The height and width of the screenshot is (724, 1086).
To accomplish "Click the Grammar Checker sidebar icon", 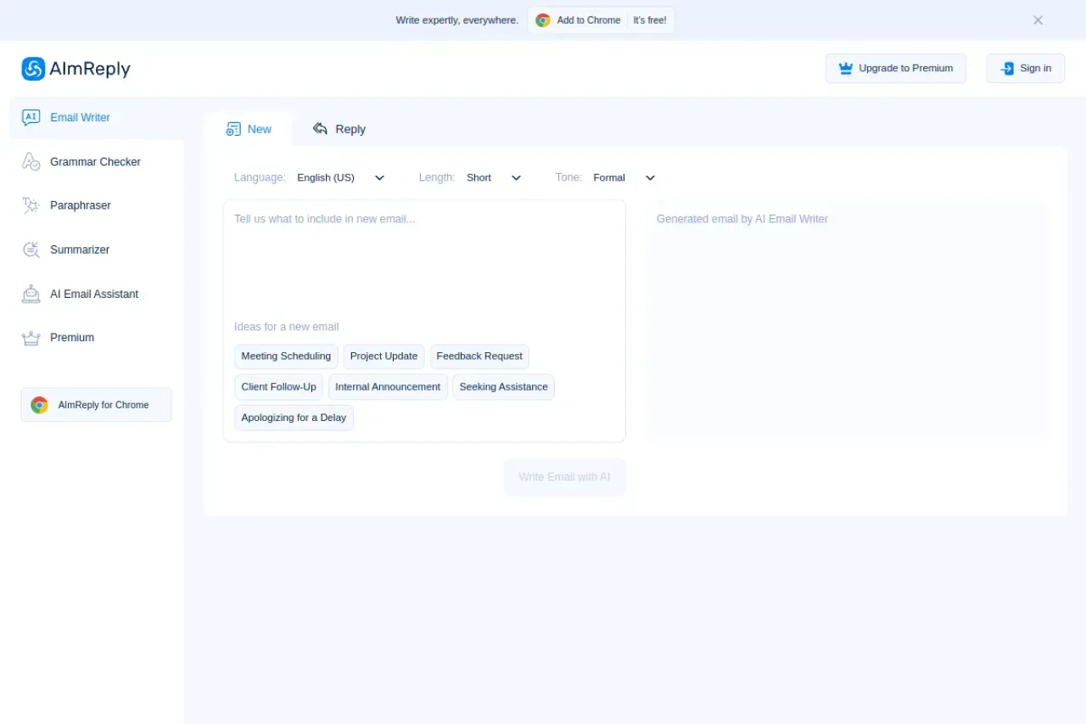I will [31, 162].
